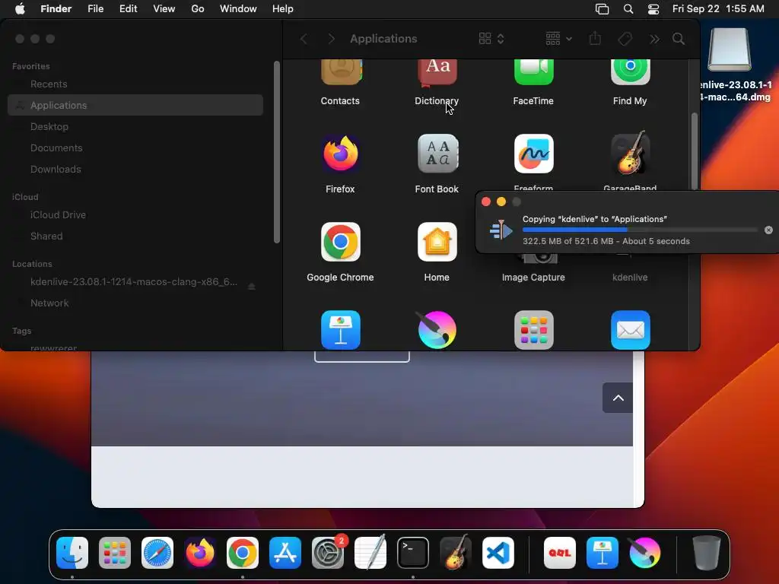Viewport: 779px width, 584px height.
Task: Select the Keynote app in Finder window
Action: [x=341, y=330]
